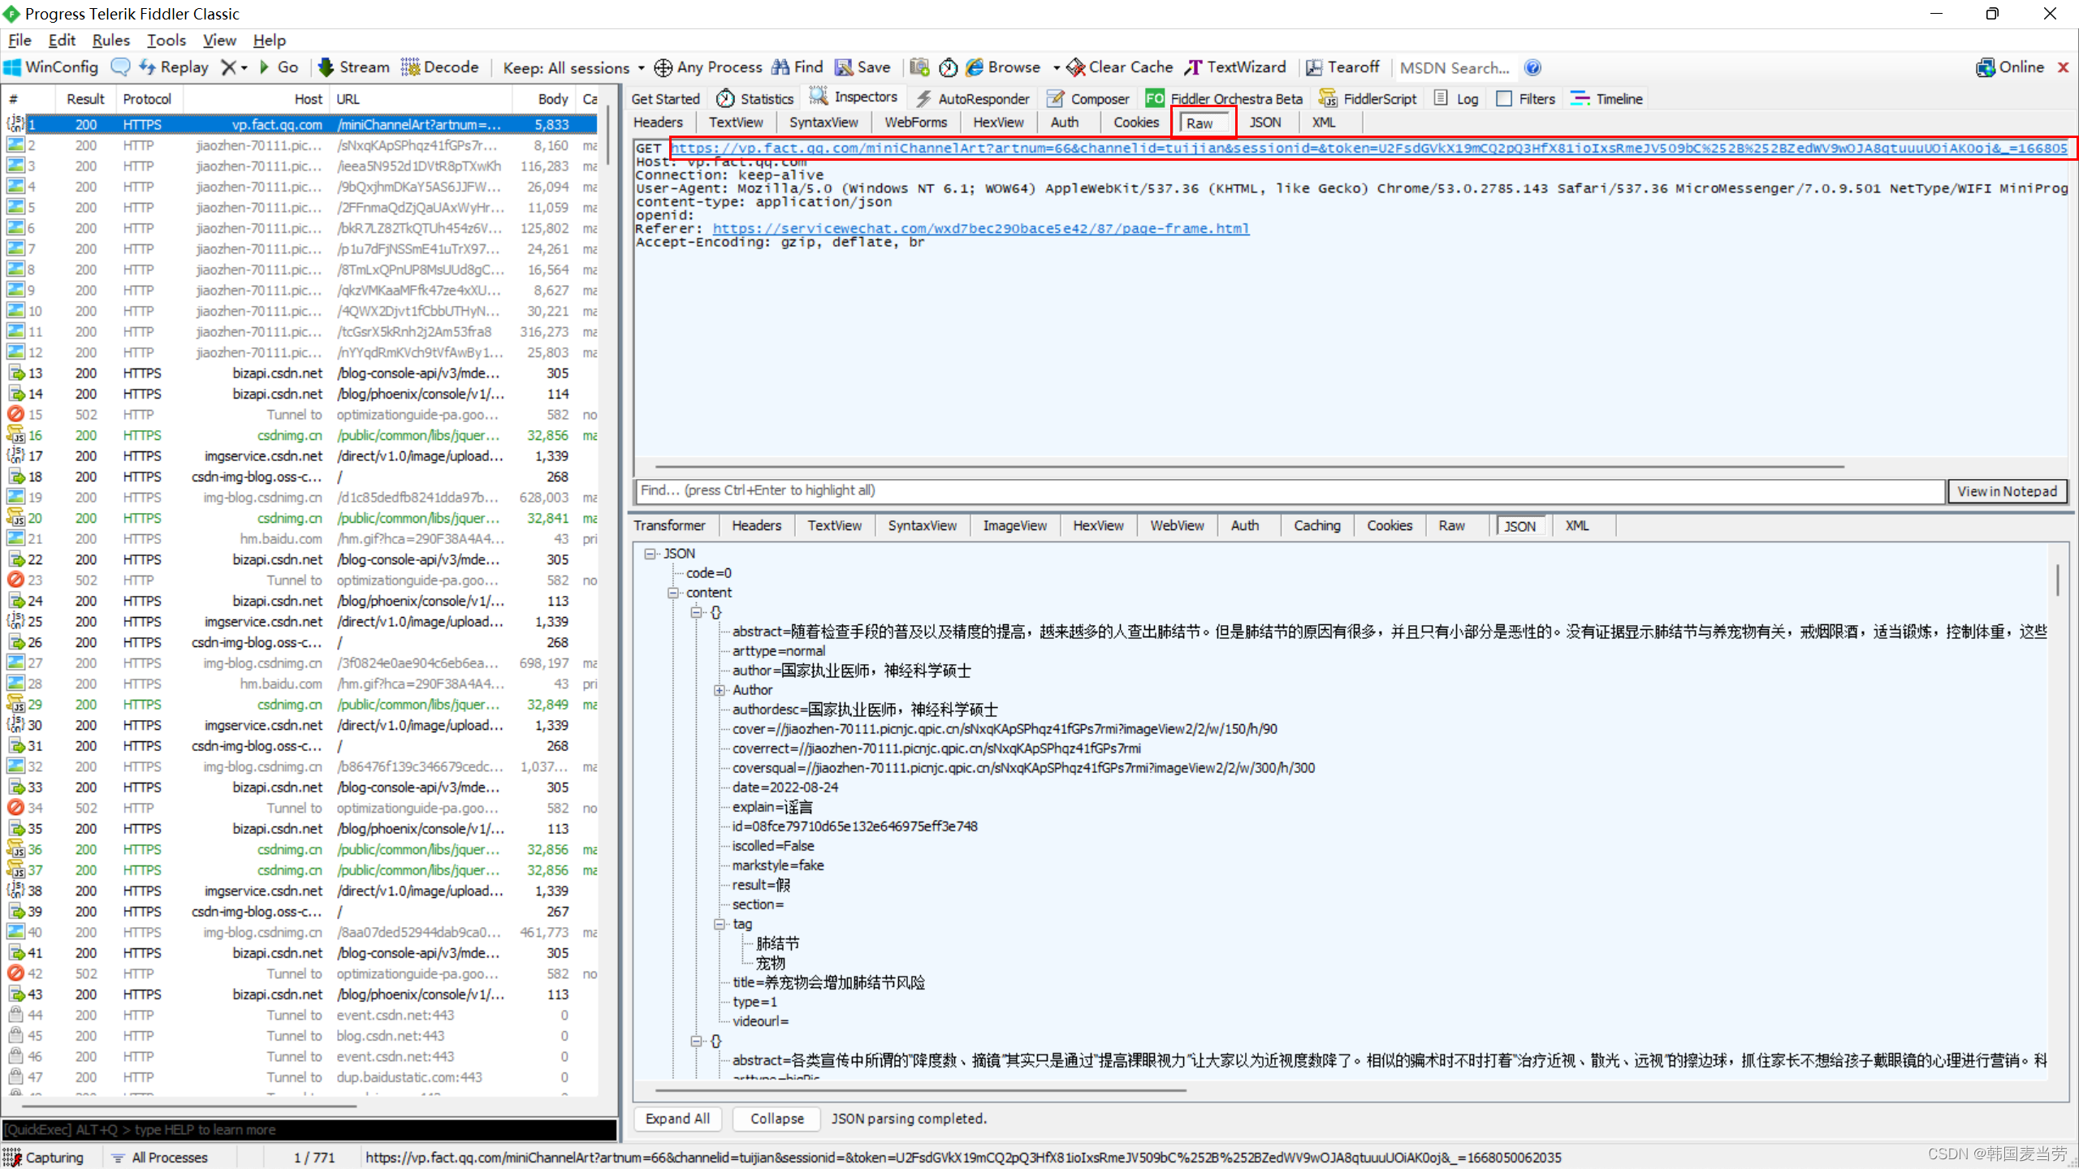2079x1169 pixels.
Task: Switch to the Statistics tab
Action: 754,98
